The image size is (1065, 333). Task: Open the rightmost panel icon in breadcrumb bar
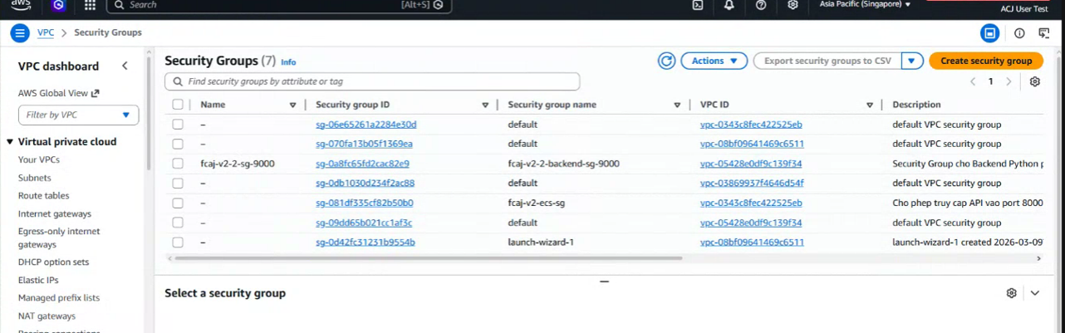click(1044, 33)
